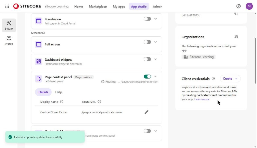Copy the app ID with the copy icon

pos(236,13)
